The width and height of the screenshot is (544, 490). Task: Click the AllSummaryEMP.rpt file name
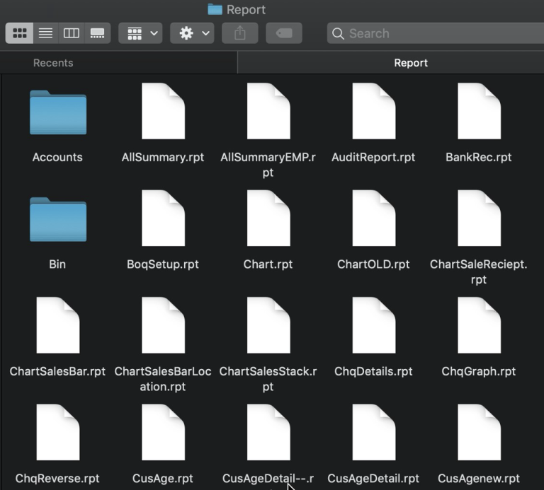(x=268, y=165)
